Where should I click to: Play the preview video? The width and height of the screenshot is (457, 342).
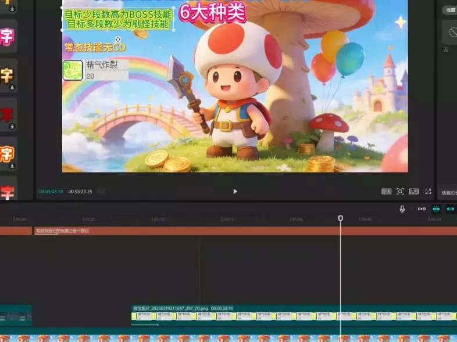pyautogui.click(x=235, y=192)
